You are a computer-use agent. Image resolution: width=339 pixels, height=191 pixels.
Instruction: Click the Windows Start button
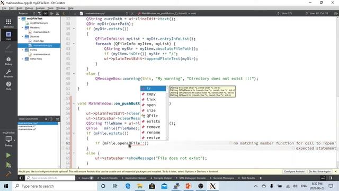[6, 186]
